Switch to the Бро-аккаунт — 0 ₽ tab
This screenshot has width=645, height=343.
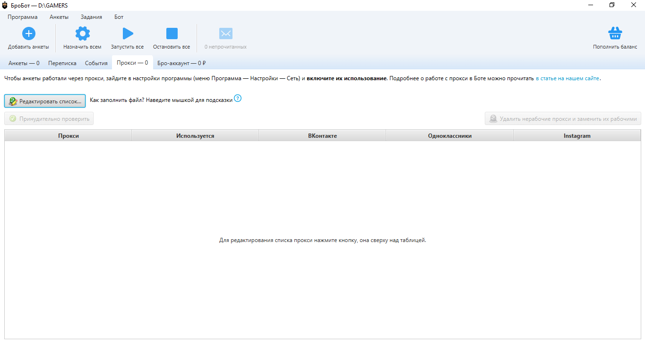(181, 63)
